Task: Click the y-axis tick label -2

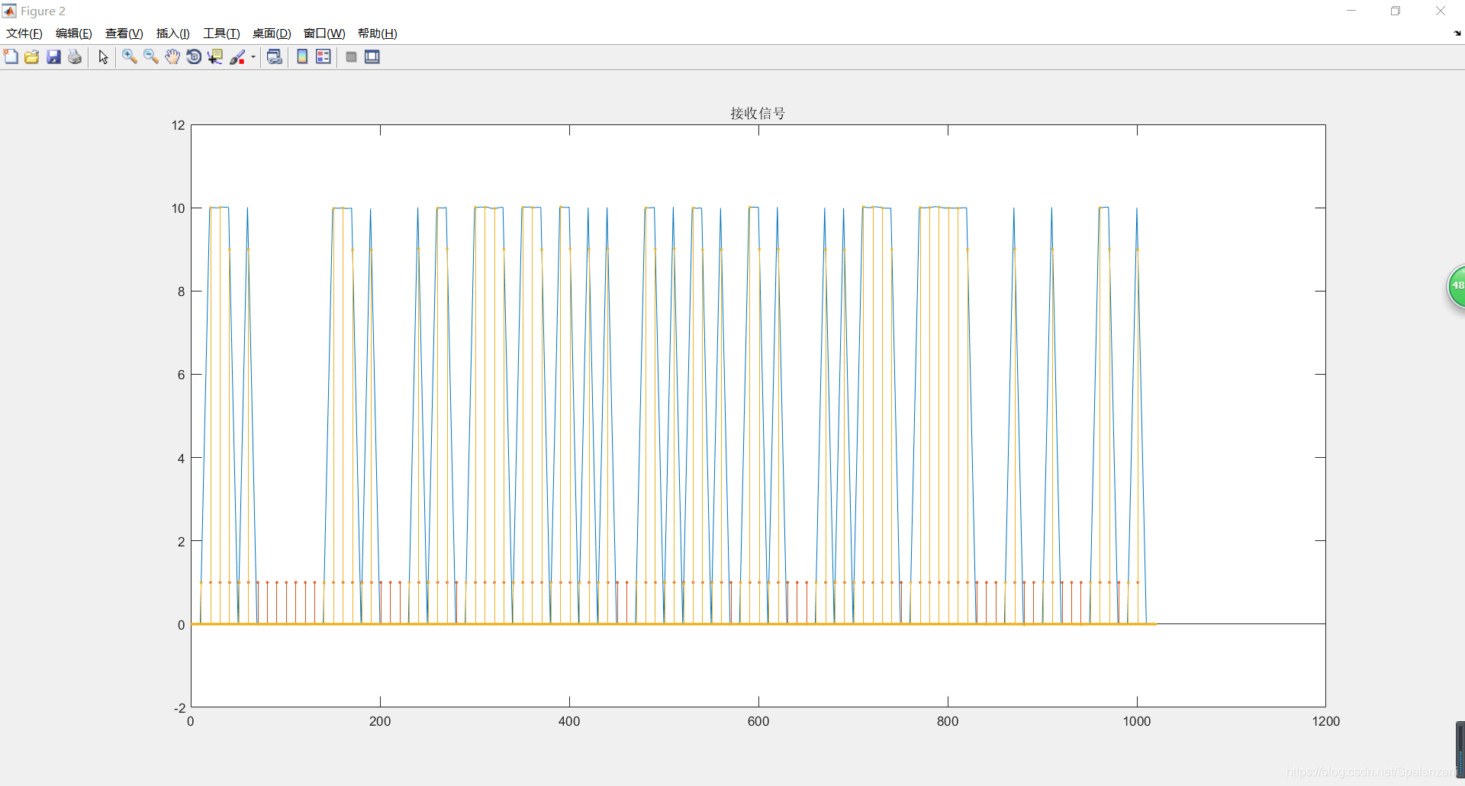Action: coord(179,708)
